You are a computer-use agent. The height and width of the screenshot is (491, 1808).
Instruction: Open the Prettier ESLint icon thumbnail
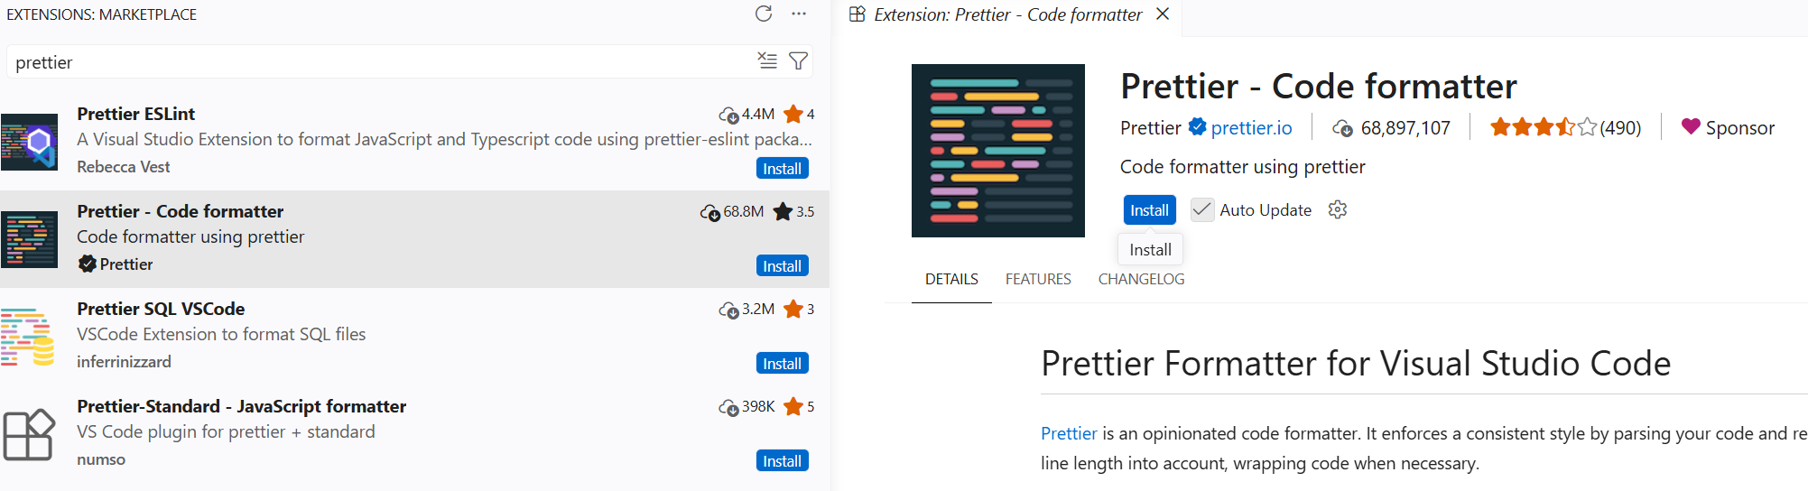coord(29,142)
